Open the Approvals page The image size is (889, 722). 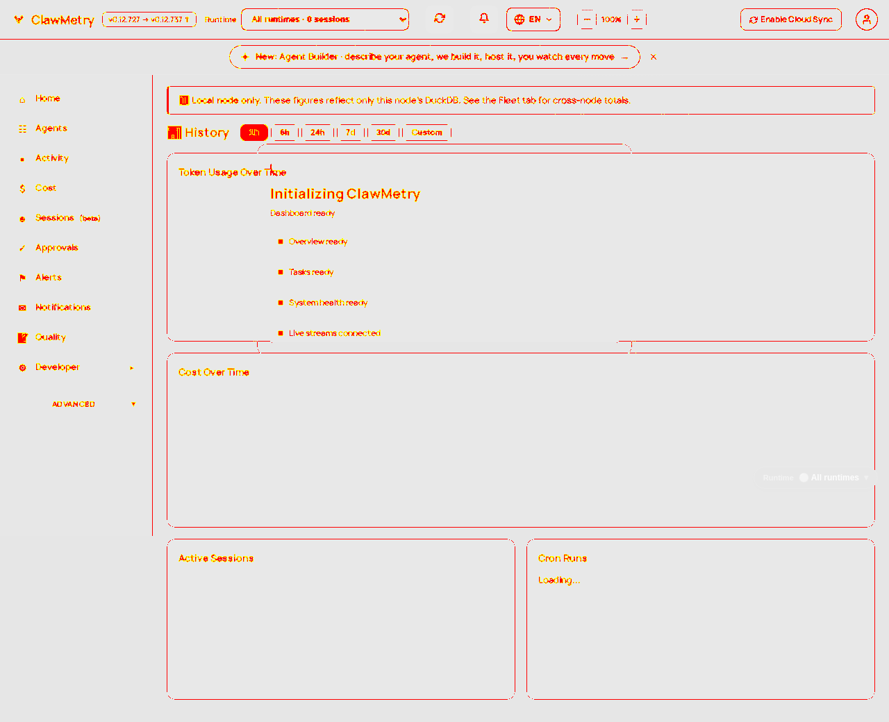coord(57,248)
